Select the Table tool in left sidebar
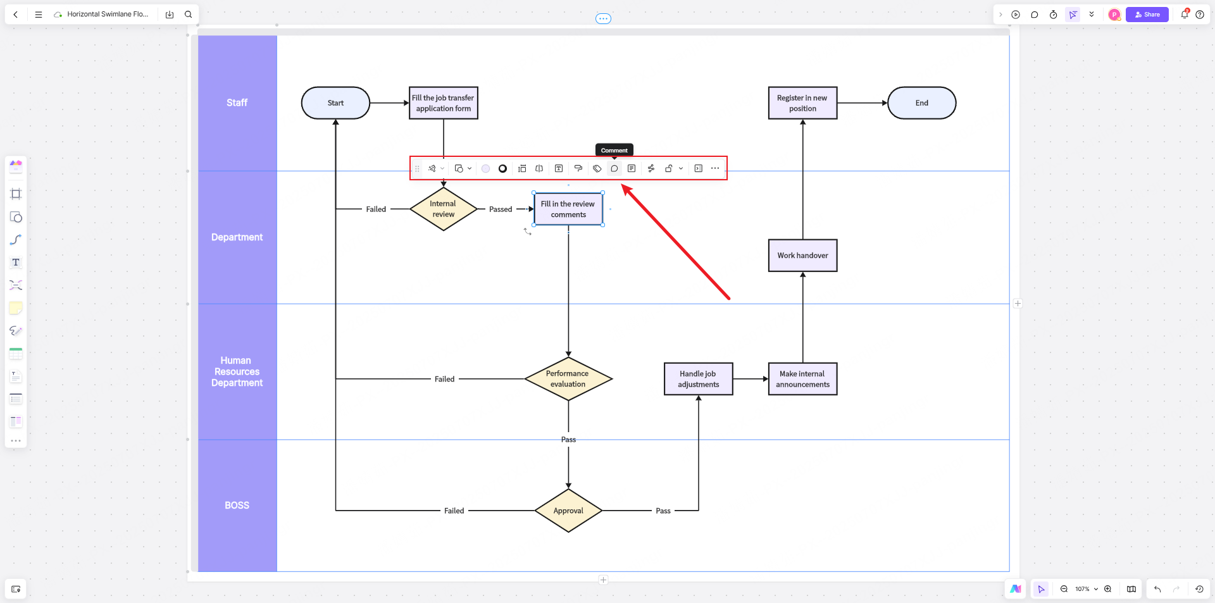Screen dimensions: 1215x603 coord(16,354)
